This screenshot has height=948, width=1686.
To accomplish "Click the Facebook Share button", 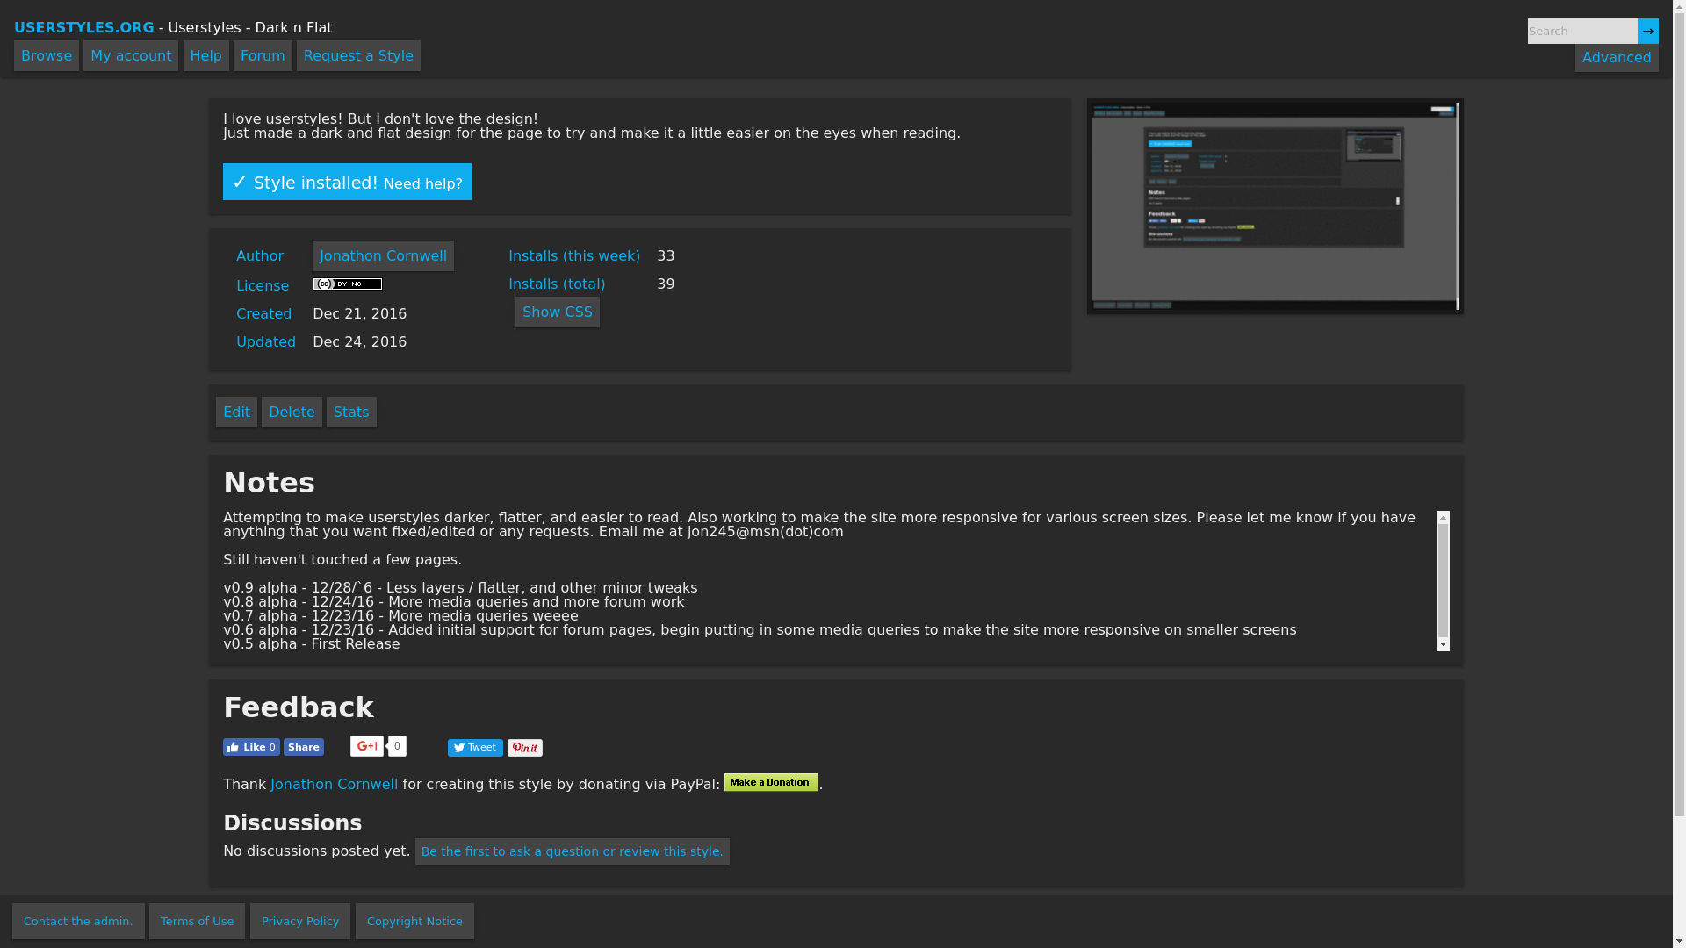I will click(x=304, y=747).
